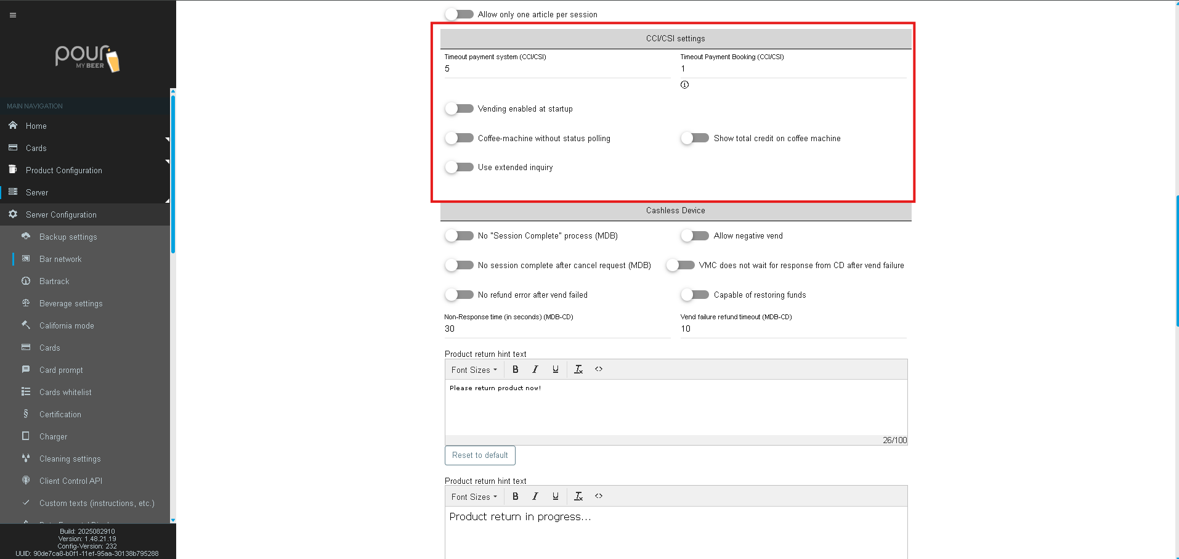This screenshot has width=1179, height=559.
Task: Click Underline in second Product return editor
Action: point(556,497)
